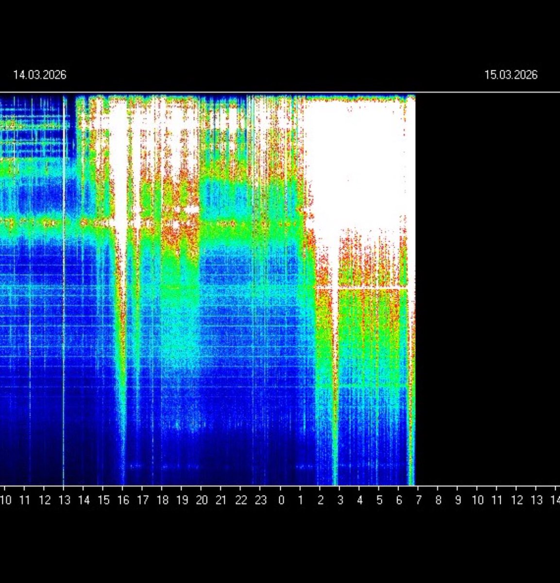Click the 22 hour axis label

[241, 500]
